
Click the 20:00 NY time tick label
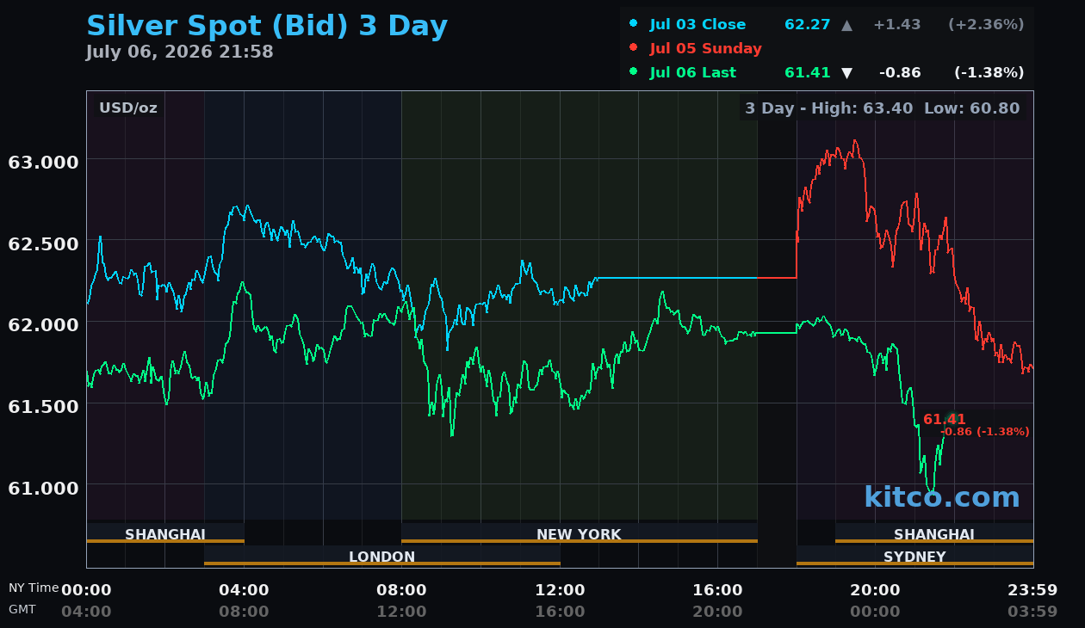pyautogui.click(x=875, y=590)
